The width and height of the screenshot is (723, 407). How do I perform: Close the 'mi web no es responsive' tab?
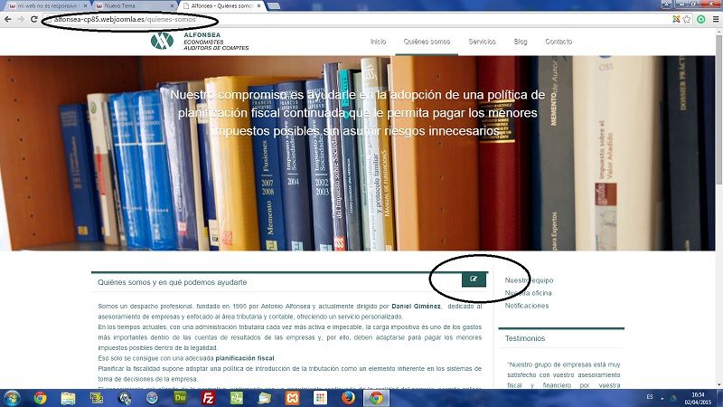[x=85, y=6]
